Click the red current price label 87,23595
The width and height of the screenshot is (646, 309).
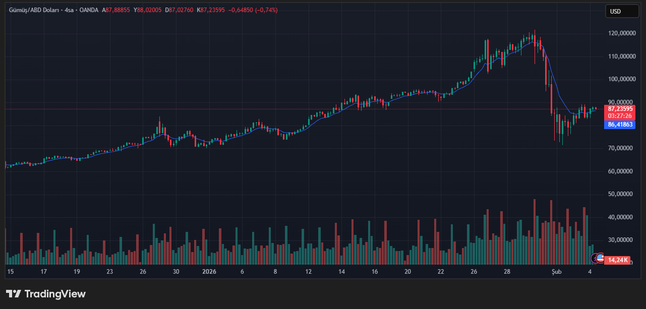coord(620,108)
